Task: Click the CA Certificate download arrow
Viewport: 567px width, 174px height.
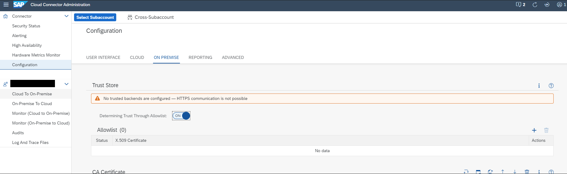Action: click(515, 172)
